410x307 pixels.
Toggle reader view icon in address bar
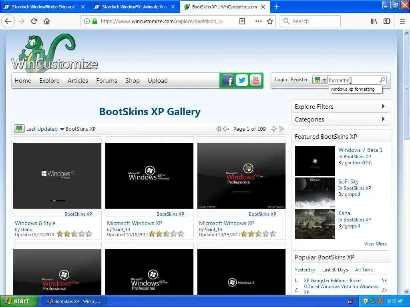coord(242,21)
